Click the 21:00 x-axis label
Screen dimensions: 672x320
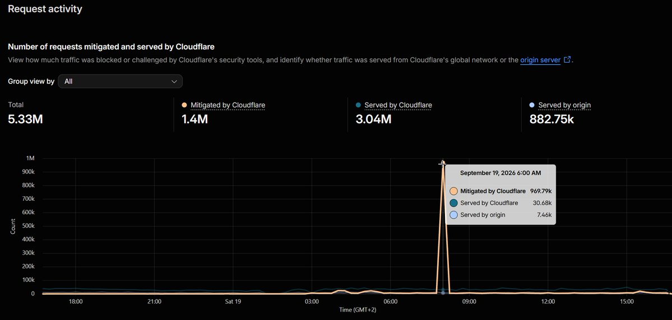click(154, 302)
